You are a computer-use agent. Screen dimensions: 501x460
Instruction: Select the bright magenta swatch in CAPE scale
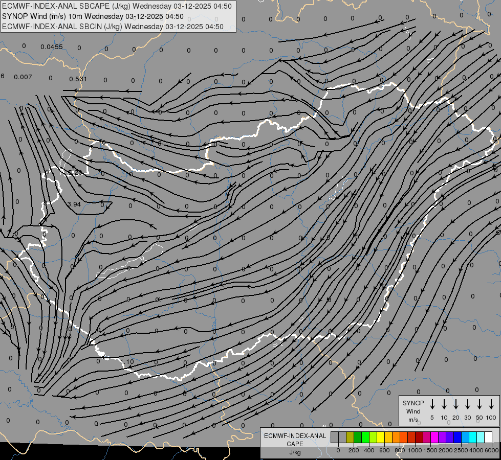point(434,437)
